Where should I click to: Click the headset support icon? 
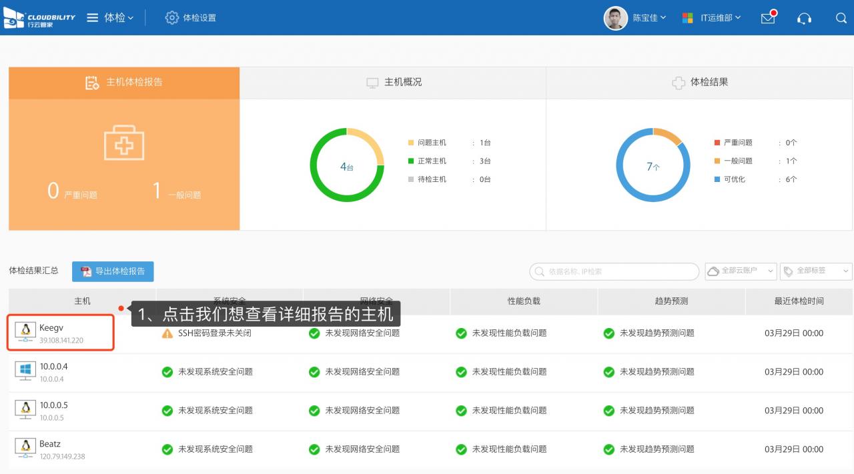click(804, 18)
